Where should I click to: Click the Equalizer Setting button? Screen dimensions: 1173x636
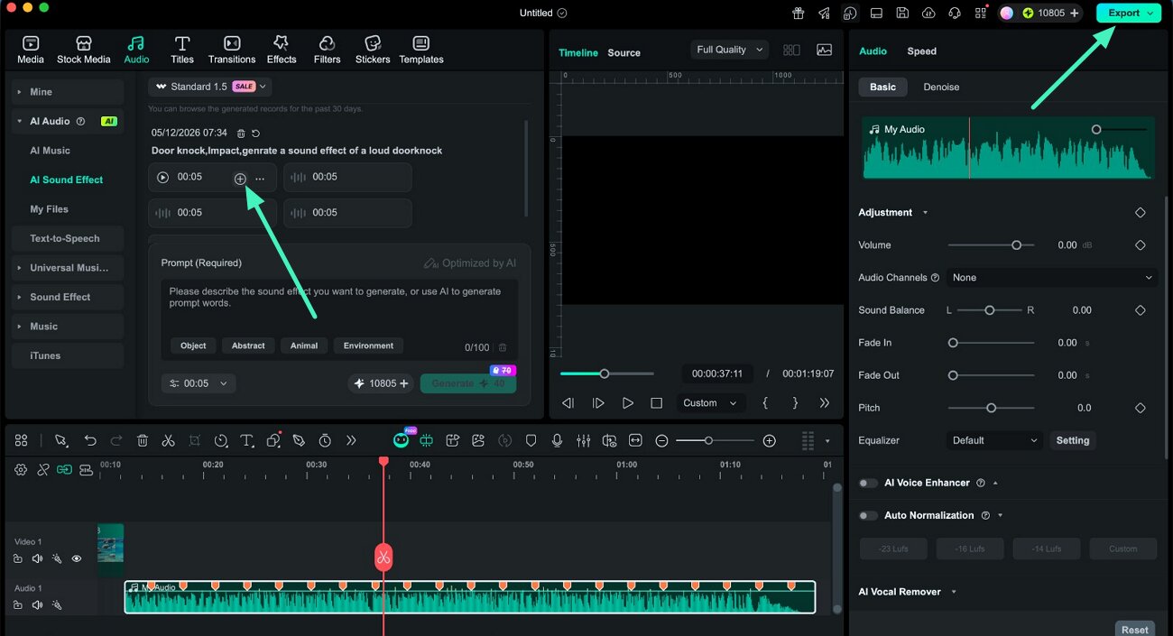(x=1073, y=440)
